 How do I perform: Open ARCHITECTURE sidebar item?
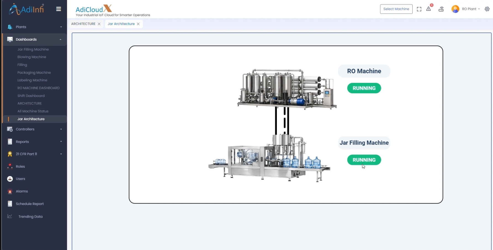(30, 103)
